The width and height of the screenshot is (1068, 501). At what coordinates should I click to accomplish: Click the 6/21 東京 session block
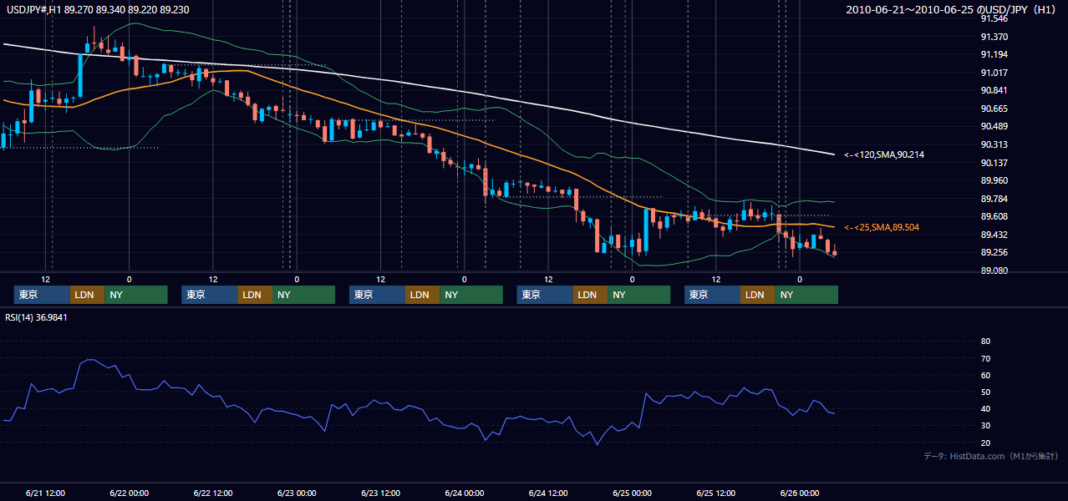pos(42,295)
